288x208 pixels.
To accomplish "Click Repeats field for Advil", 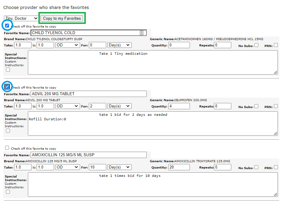I will click(222, 106).
